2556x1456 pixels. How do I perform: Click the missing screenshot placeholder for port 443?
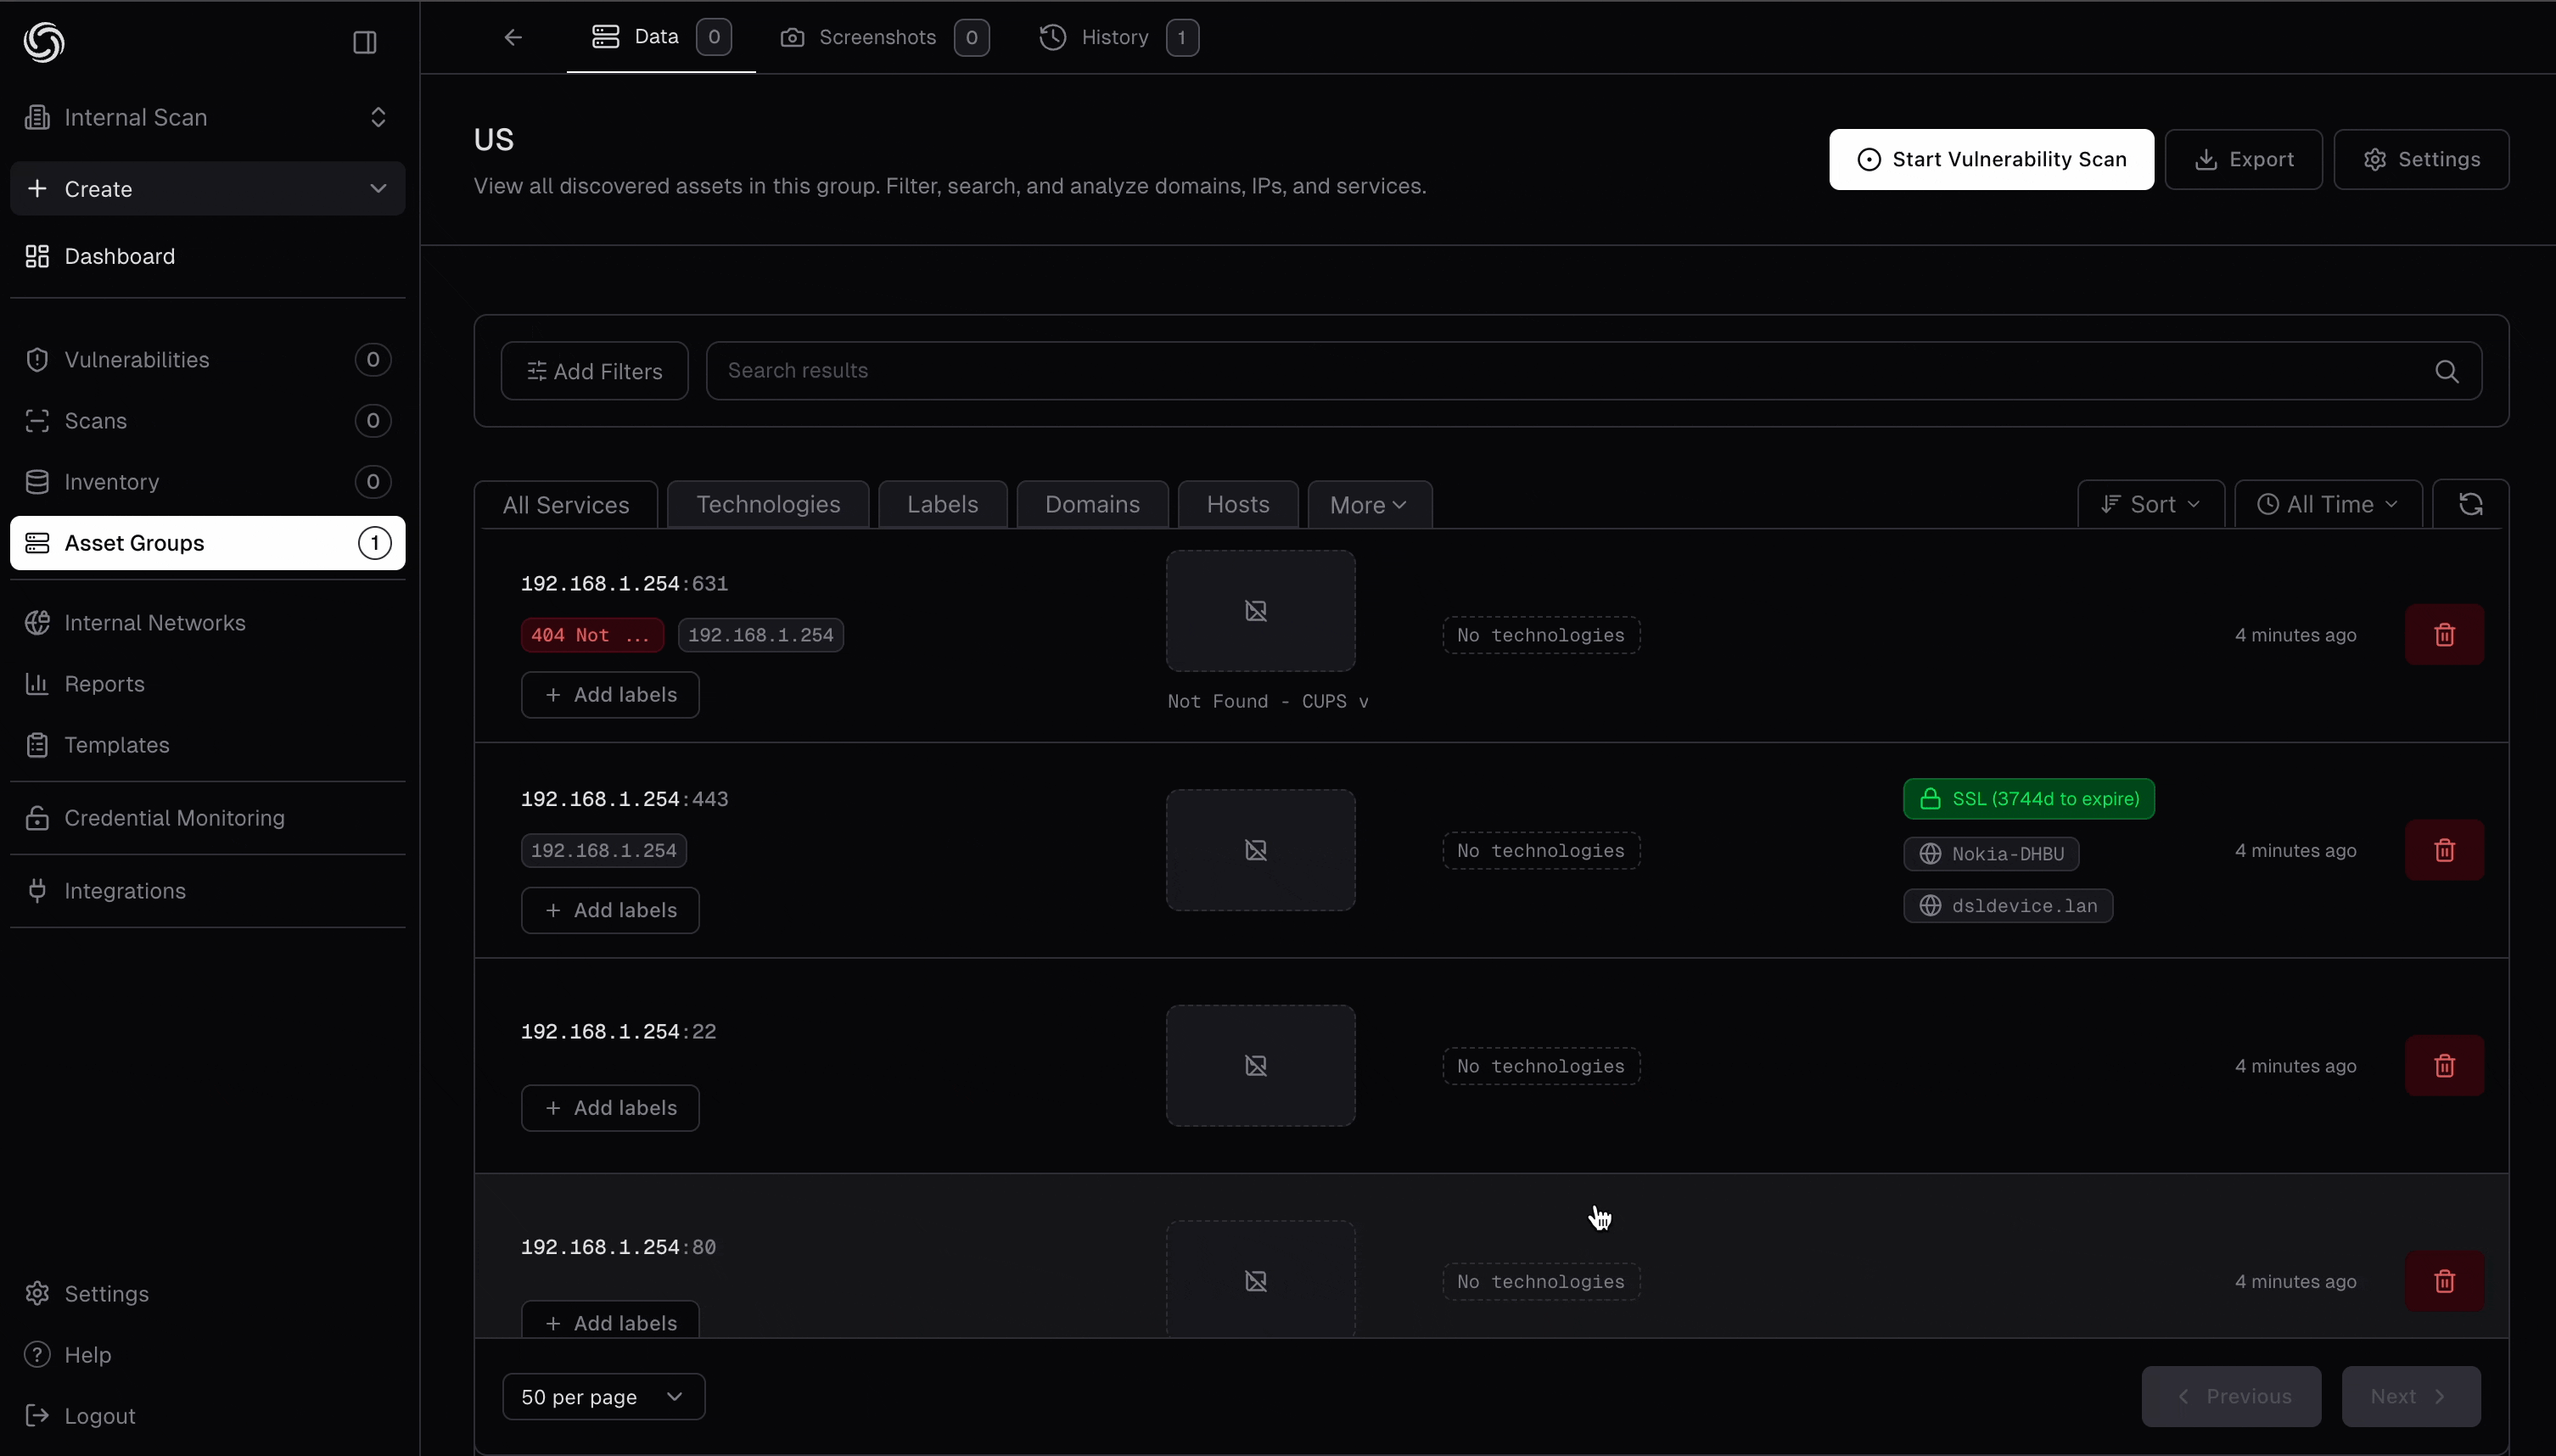[x=1260, y=850]
